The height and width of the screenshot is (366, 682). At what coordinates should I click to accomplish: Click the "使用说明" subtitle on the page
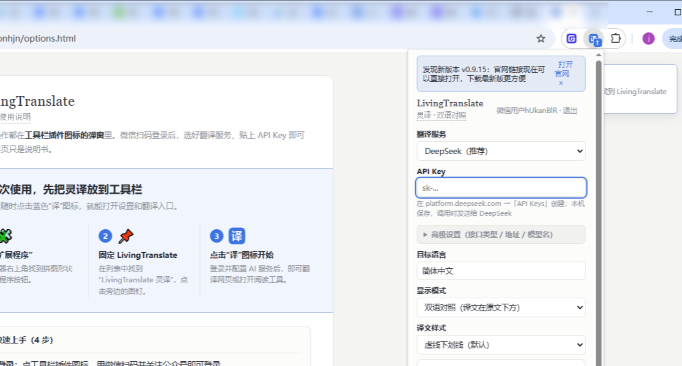[15, 117]
